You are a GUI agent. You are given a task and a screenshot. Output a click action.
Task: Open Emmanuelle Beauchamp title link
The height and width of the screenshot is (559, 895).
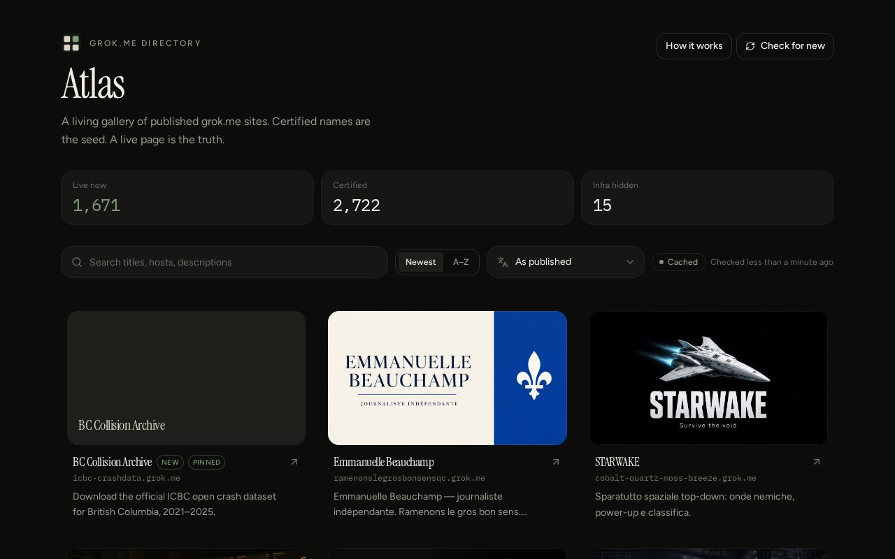pyautogui.click(x=383, y=462)
